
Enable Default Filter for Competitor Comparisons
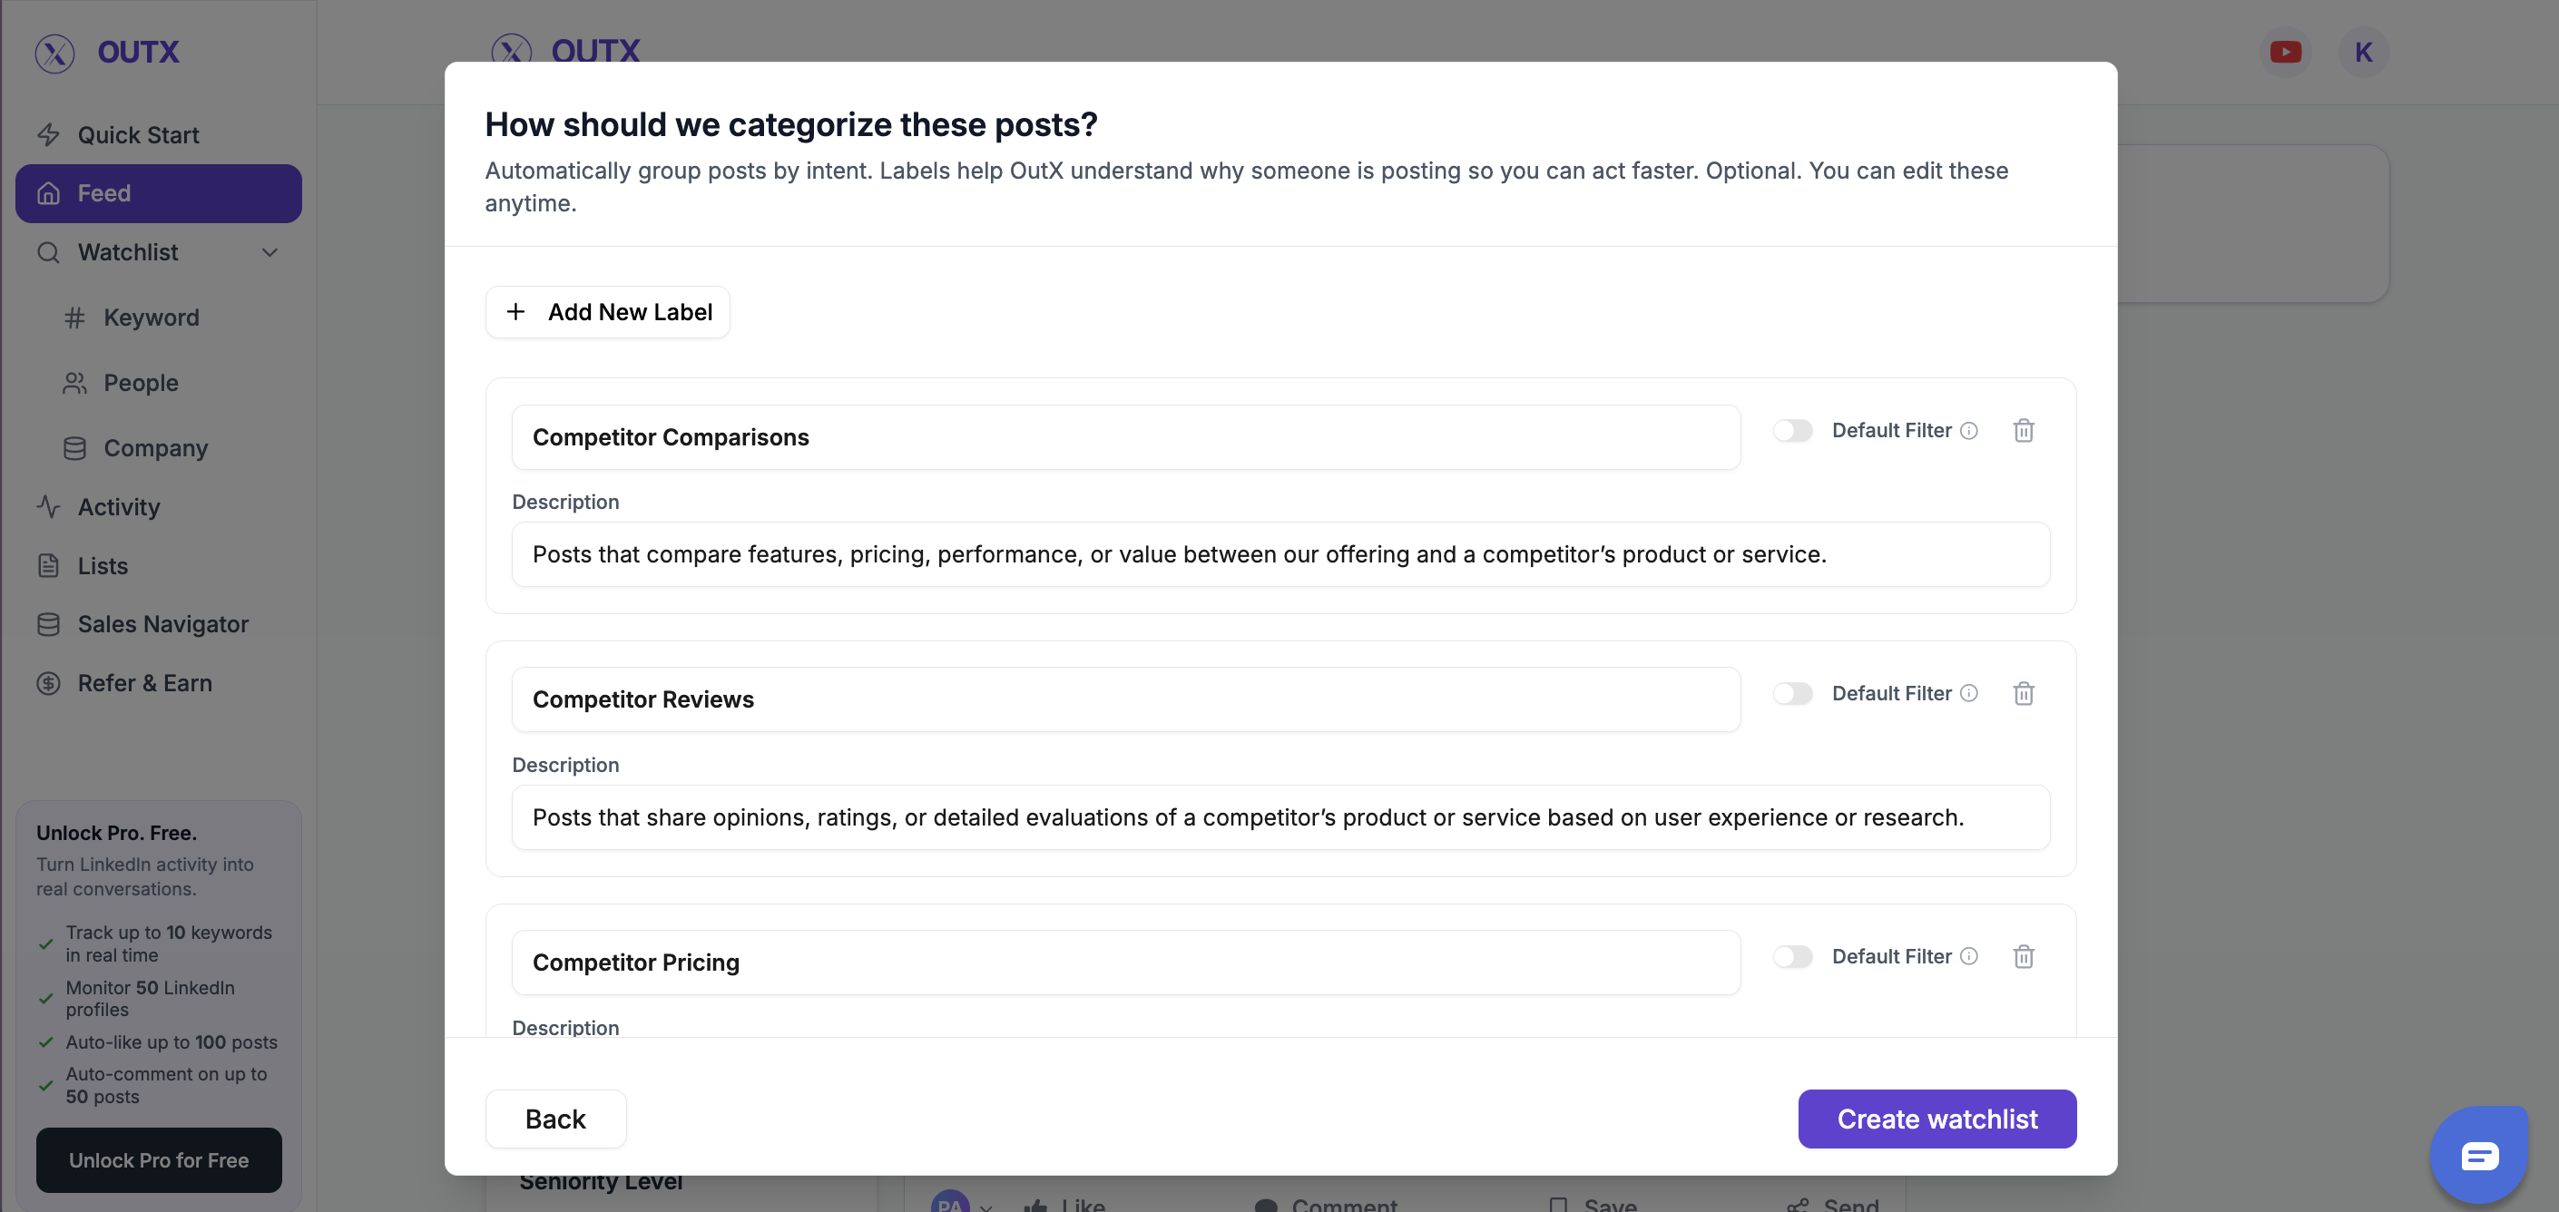(1792, 430)
